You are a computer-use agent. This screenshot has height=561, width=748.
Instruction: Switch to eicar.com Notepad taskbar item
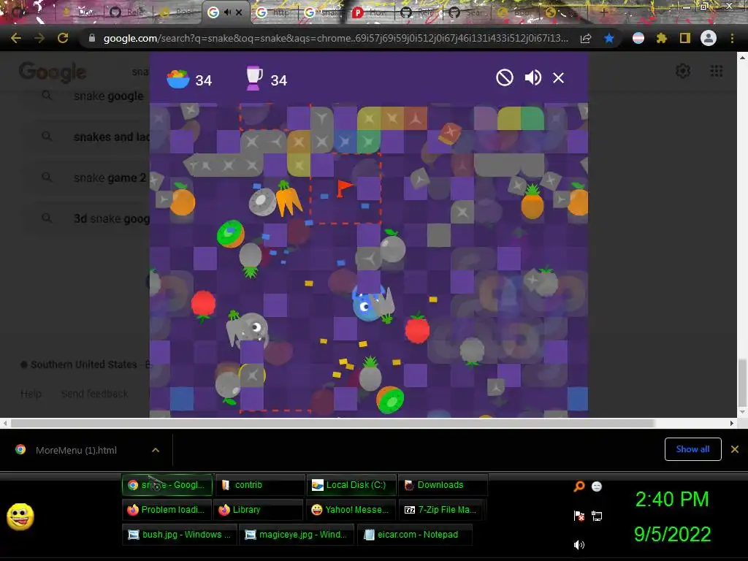(415, 534)
